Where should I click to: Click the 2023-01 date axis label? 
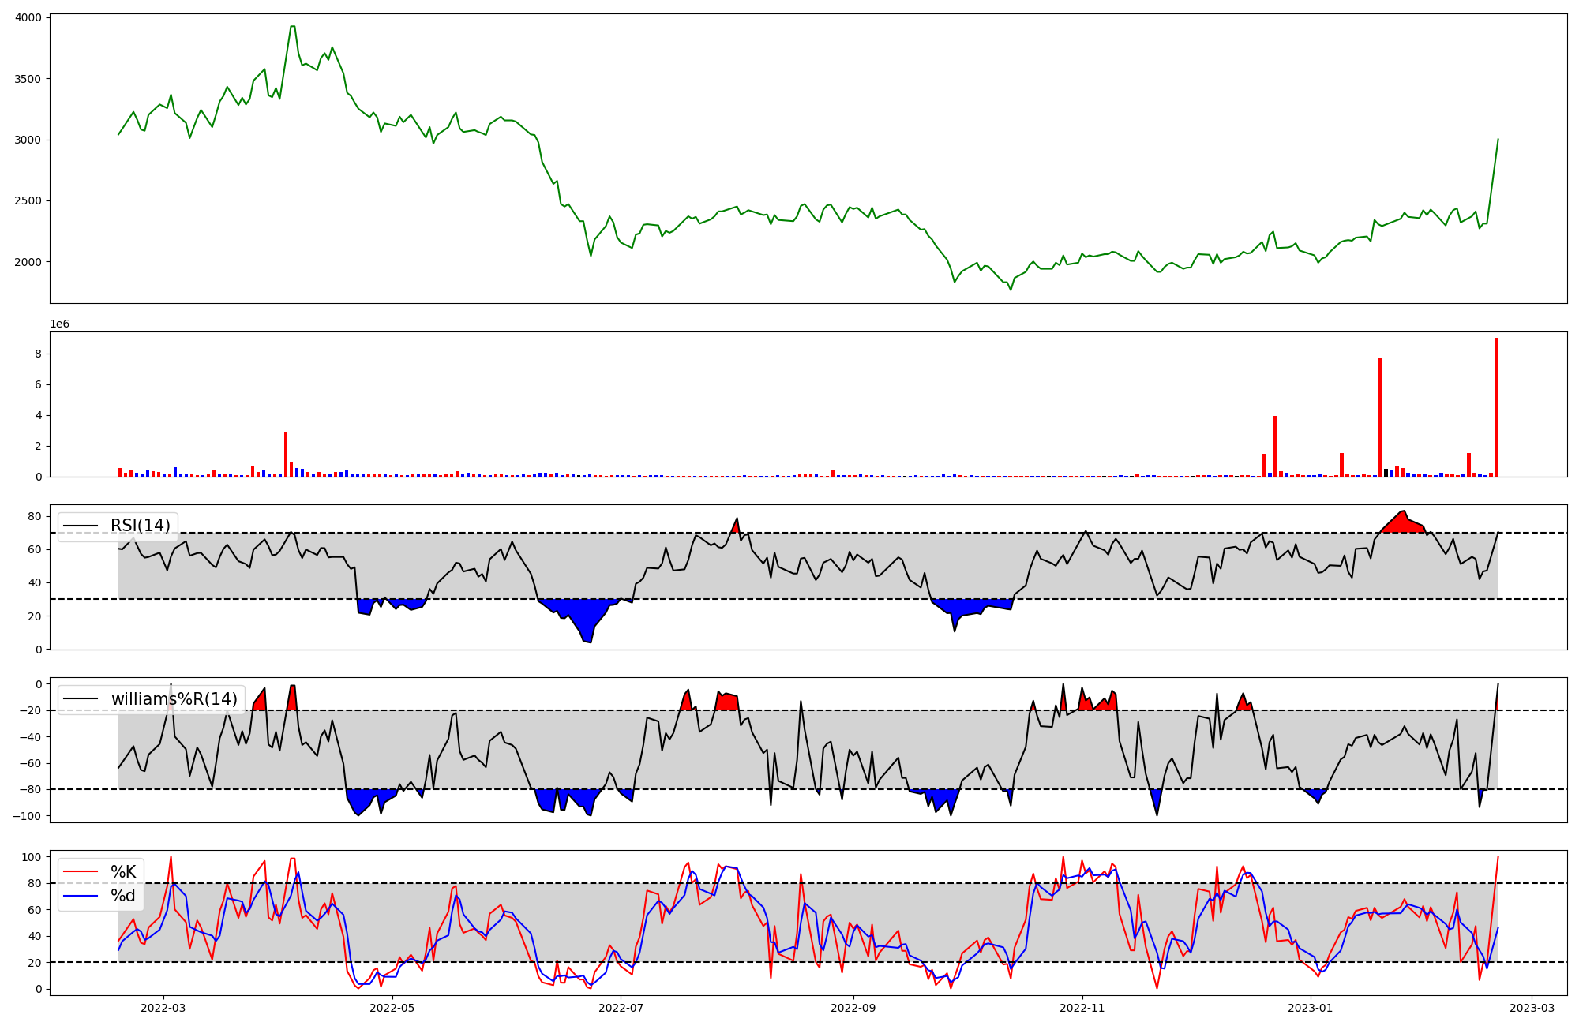click(1311, 1008)
